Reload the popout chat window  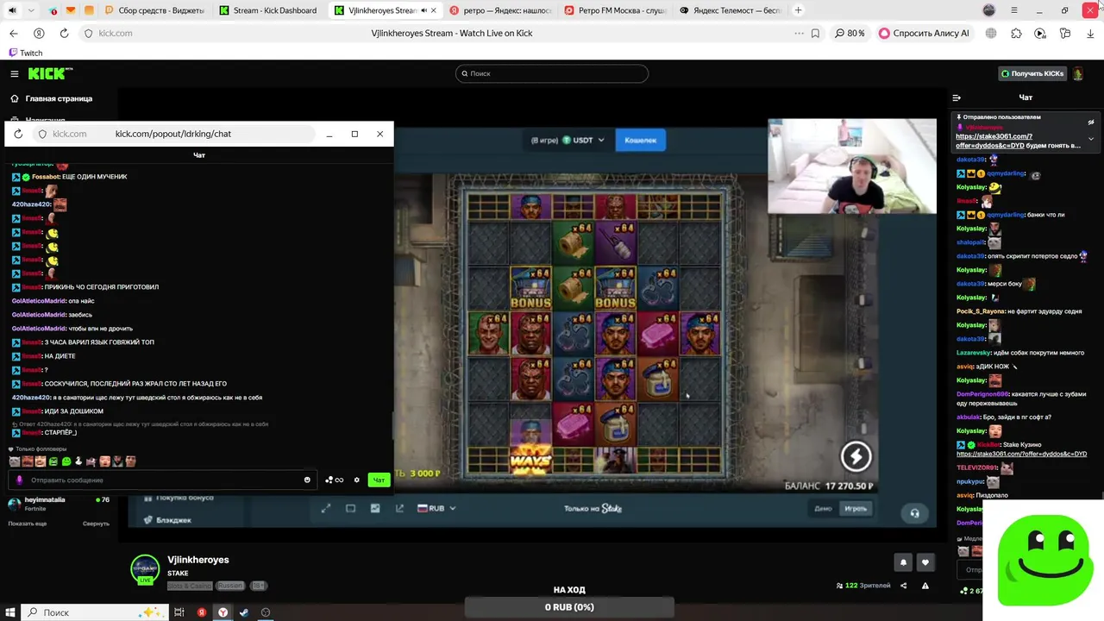coord(18,134)
